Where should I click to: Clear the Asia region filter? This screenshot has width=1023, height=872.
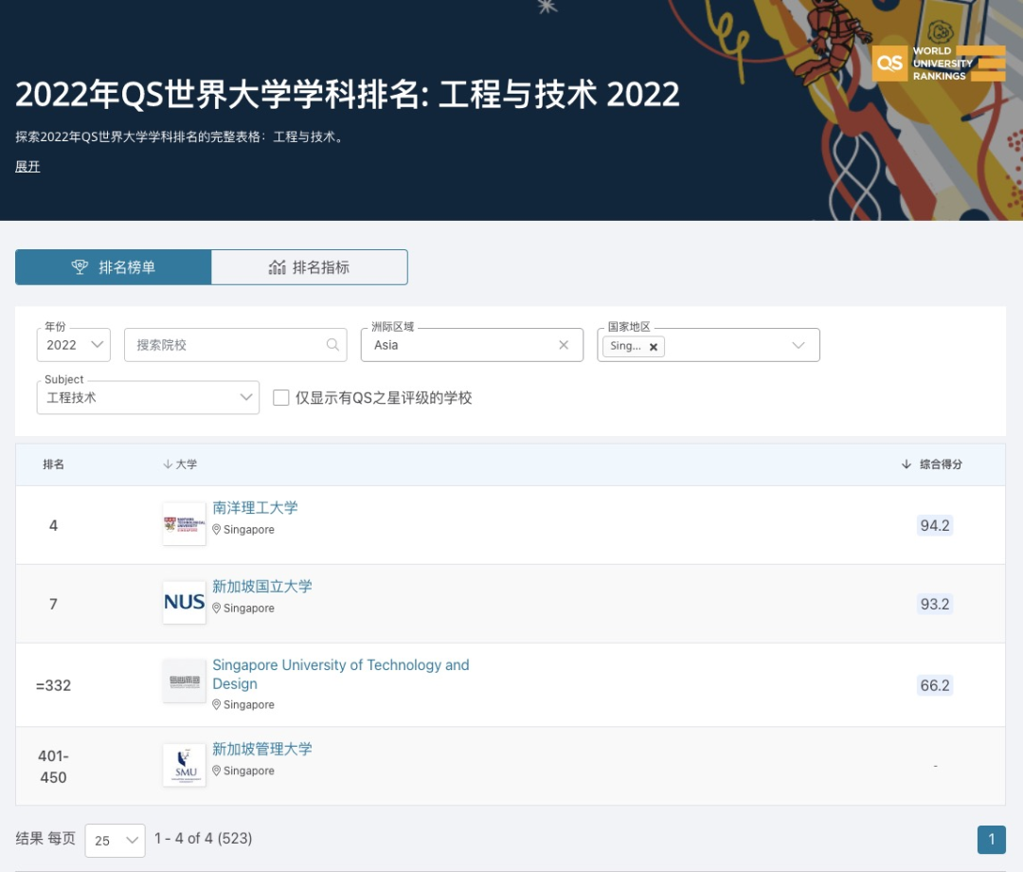tap(564, 345)
